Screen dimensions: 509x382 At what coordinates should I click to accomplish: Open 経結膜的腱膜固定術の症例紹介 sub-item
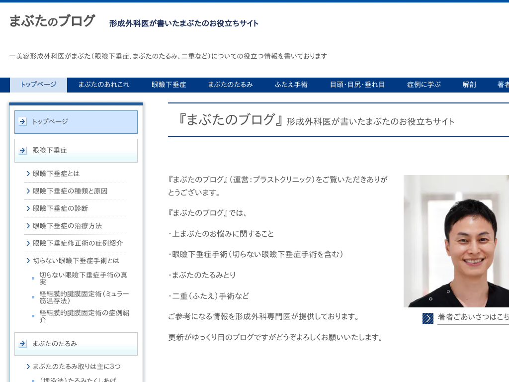(x=85, y=316)
